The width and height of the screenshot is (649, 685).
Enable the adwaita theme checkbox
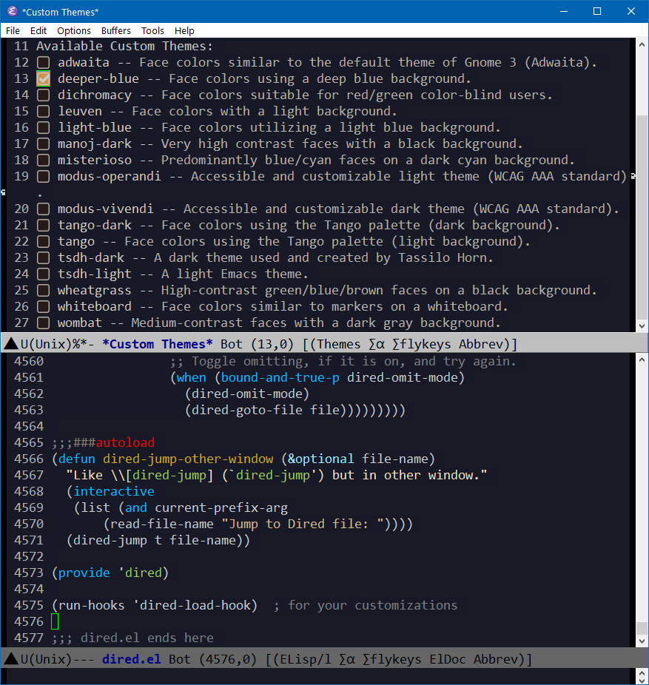[x=43, y=62]
